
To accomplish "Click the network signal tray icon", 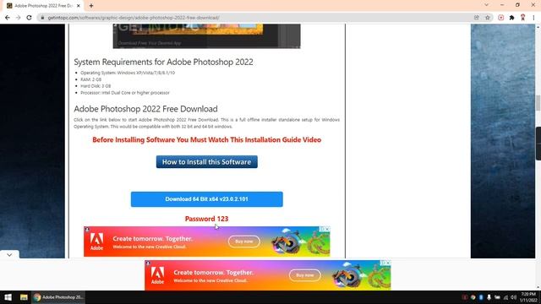I will 505,297.
